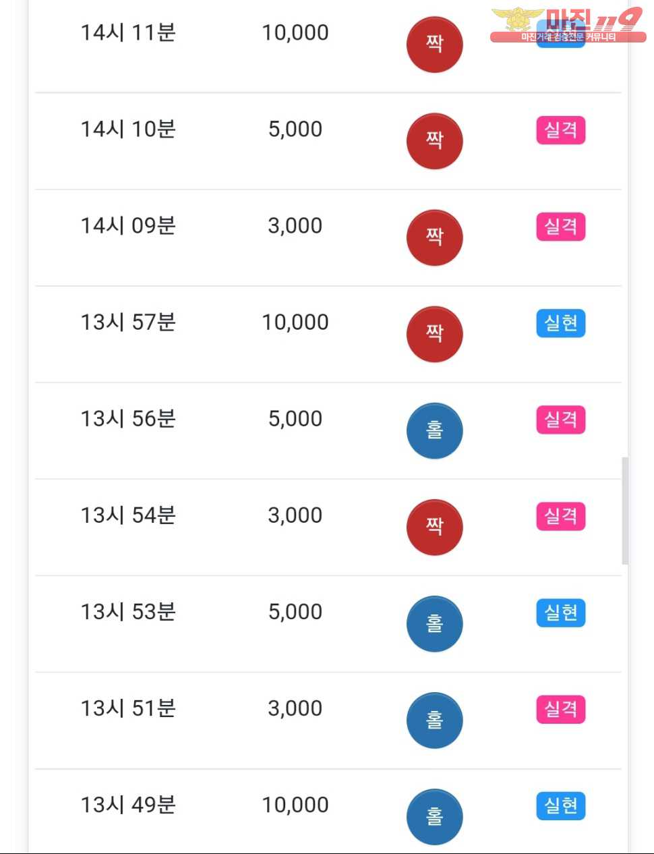The image size is (654, 854).
Task: Select the 짝 circle beside 14시 09분
Action: coord(434,237)
